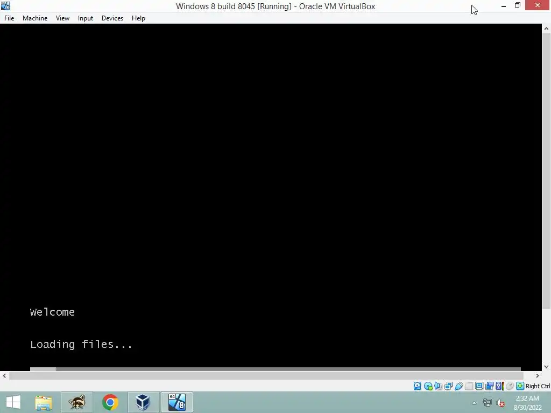Open the Input menu

86,18
